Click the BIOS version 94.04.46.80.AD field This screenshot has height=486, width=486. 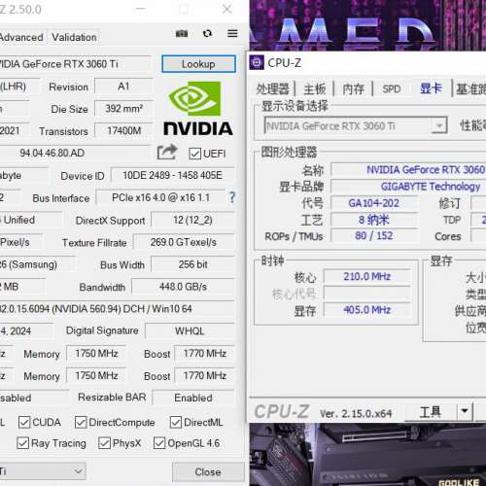click(75, 153)
